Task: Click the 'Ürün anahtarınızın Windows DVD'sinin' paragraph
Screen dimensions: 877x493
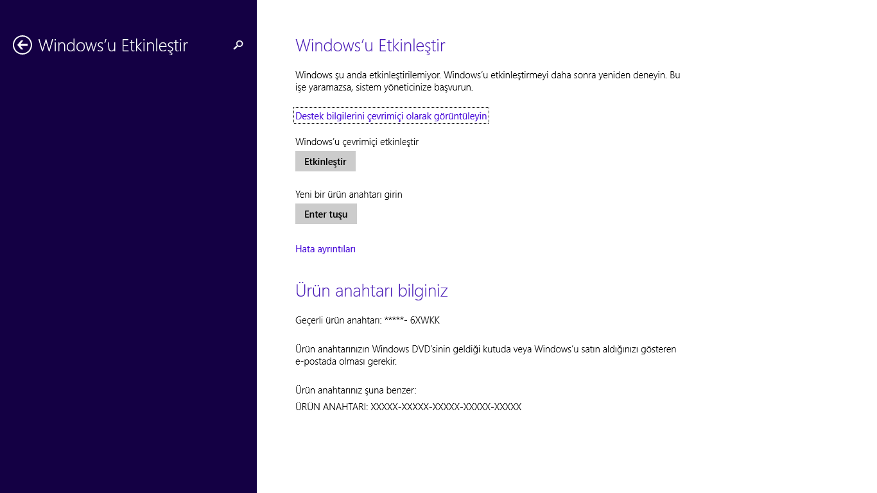Action: 486,355
